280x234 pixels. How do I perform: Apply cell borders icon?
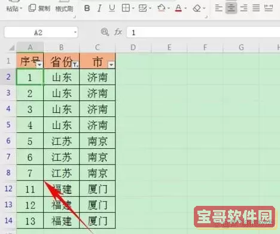126,8
